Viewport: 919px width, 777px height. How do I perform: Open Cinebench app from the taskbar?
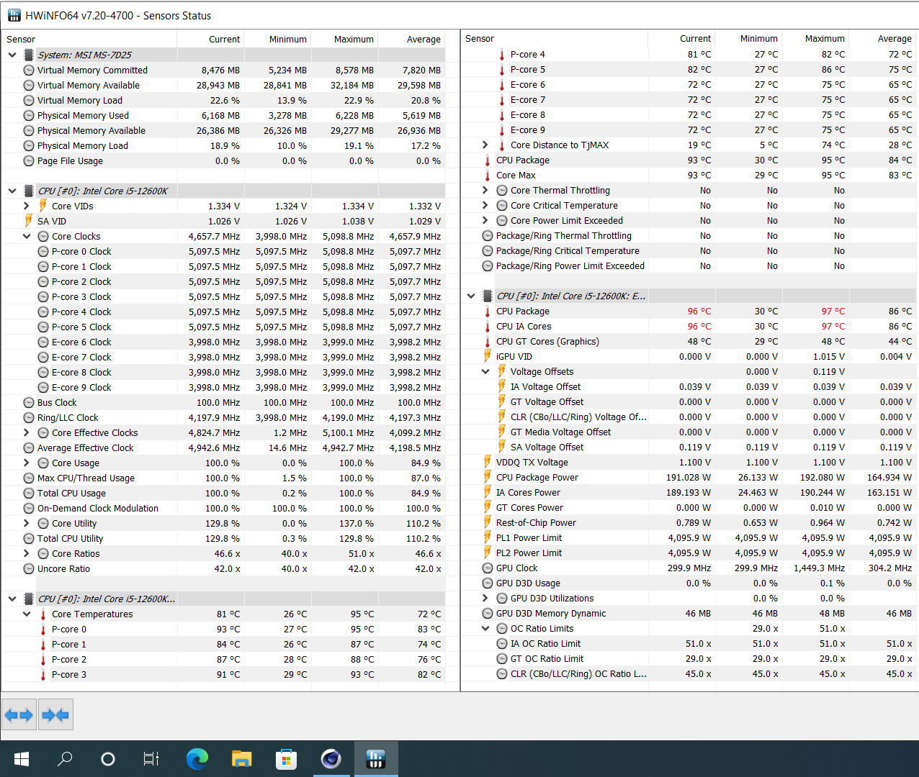tap(331, 758)
